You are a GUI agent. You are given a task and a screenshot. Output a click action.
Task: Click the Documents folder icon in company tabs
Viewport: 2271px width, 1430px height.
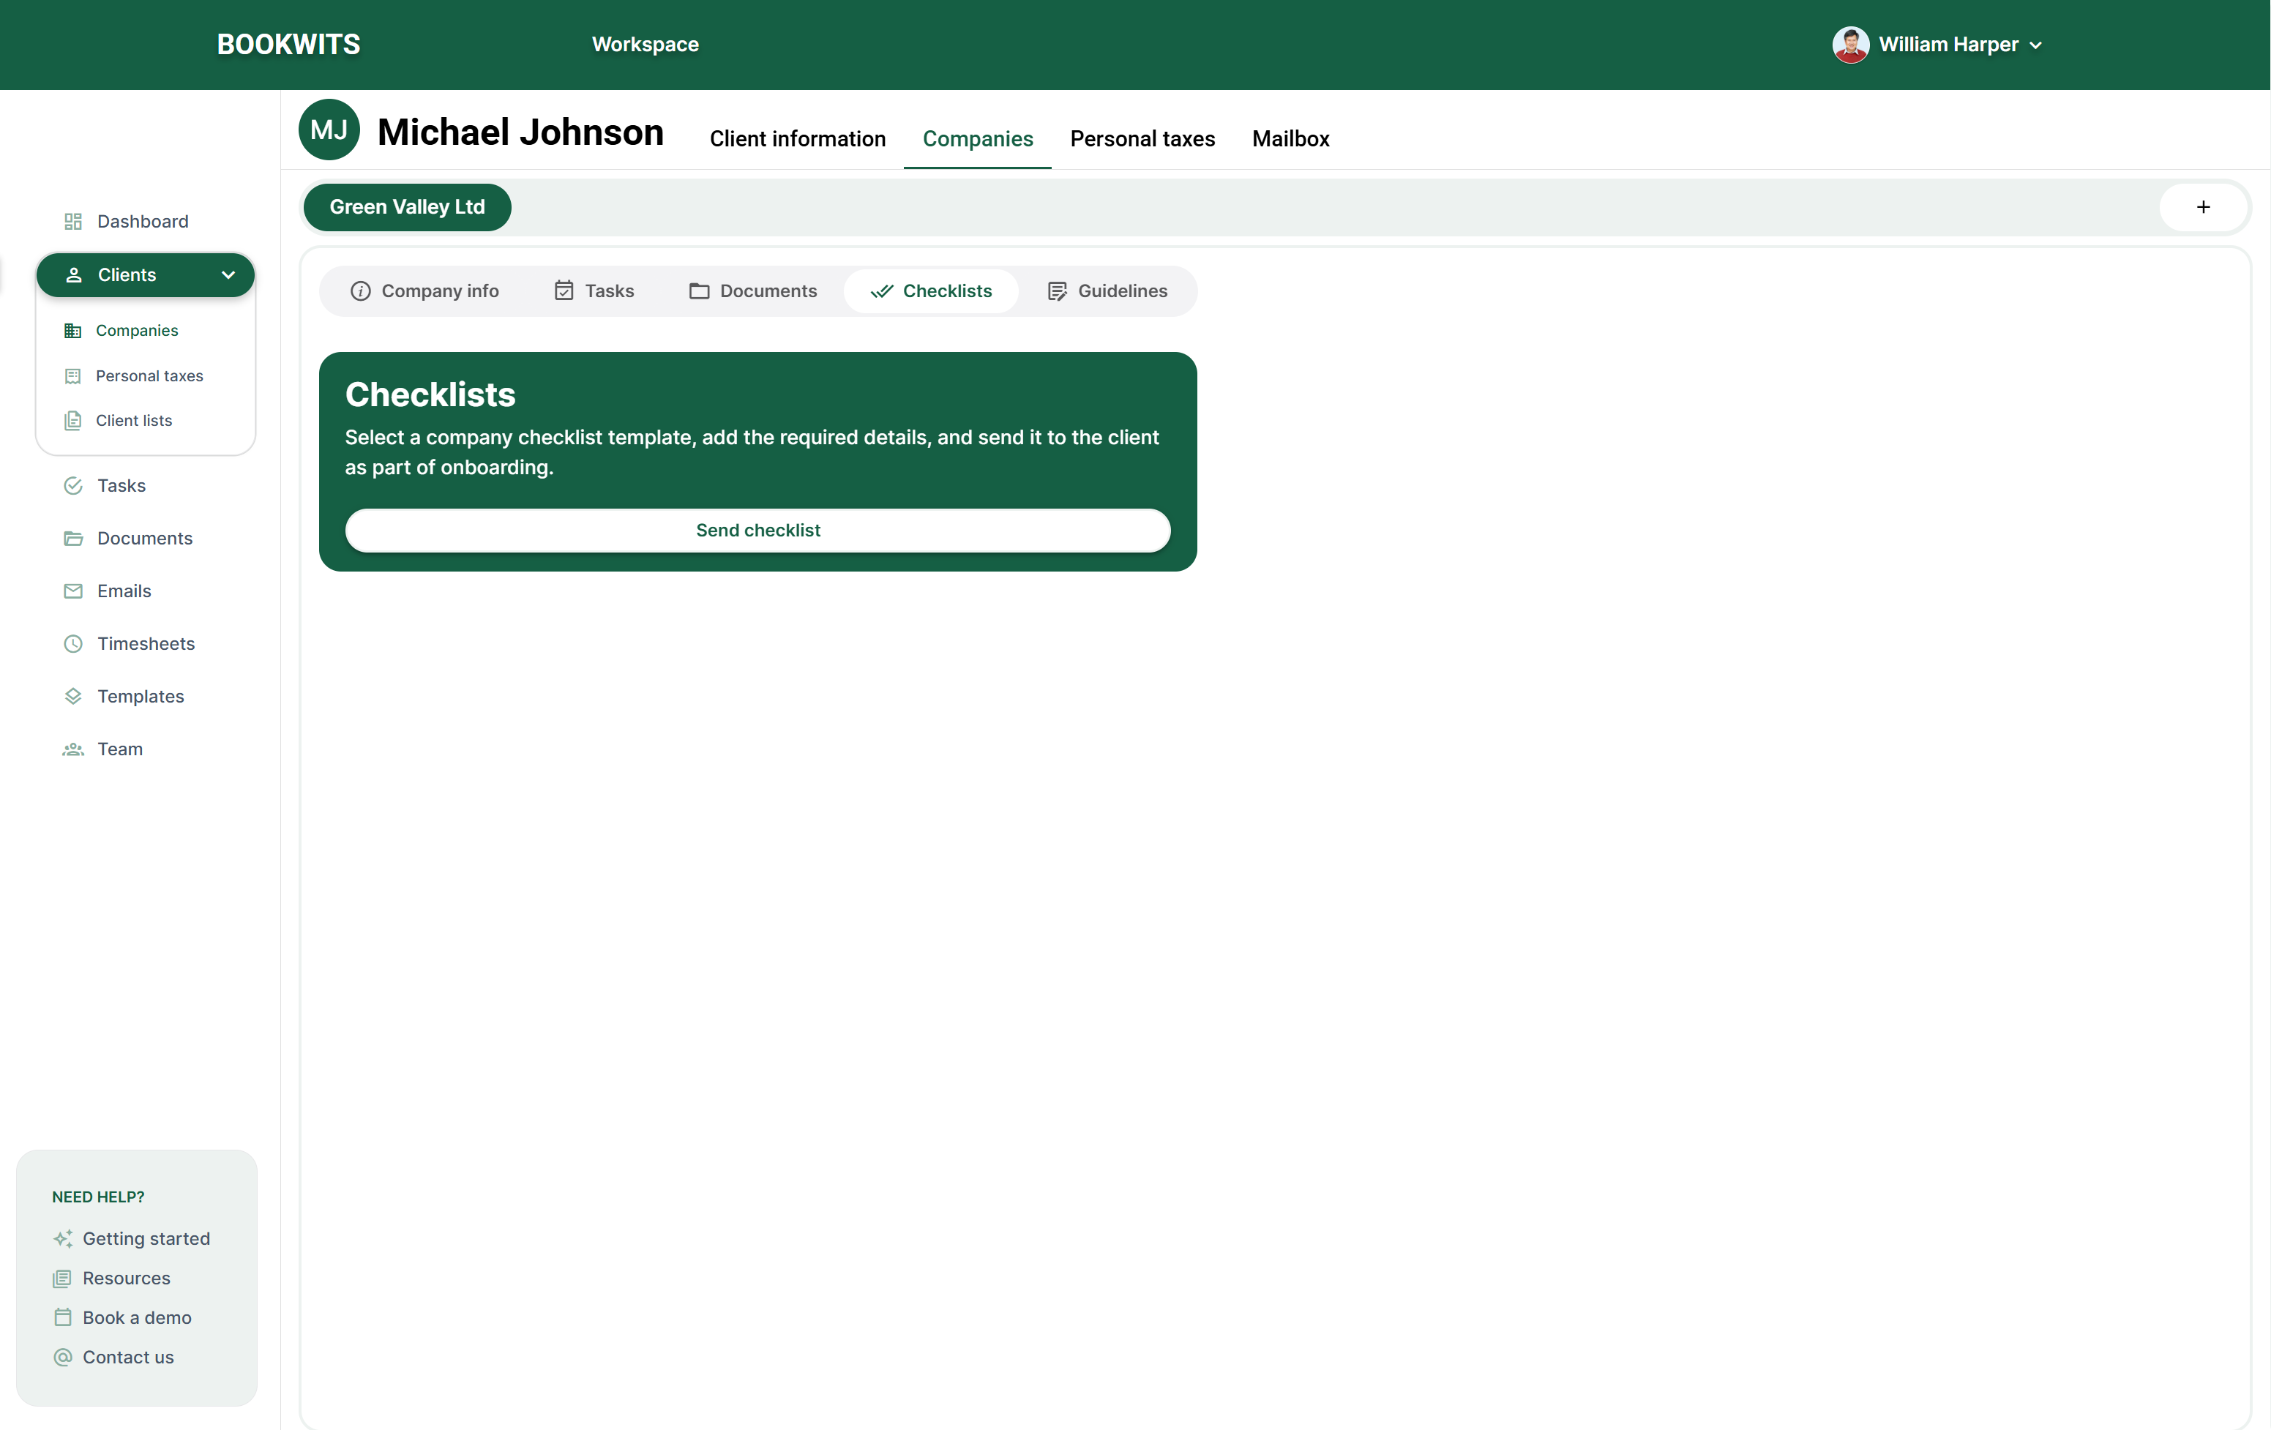pos(699,291)
